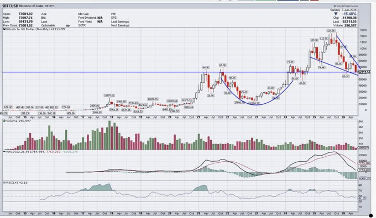Click the 'Mkt Cap:' label
Screen dimensions: 376x218
point(83,14)
